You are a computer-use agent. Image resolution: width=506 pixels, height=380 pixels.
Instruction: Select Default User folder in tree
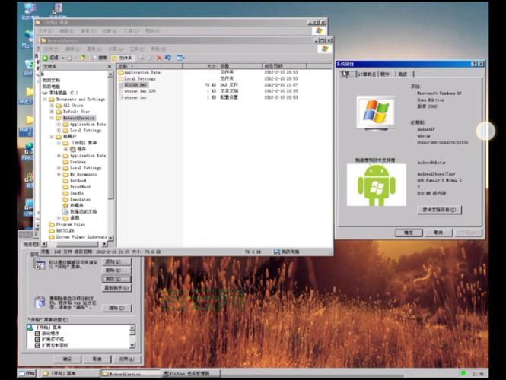[x=76, y=112]
